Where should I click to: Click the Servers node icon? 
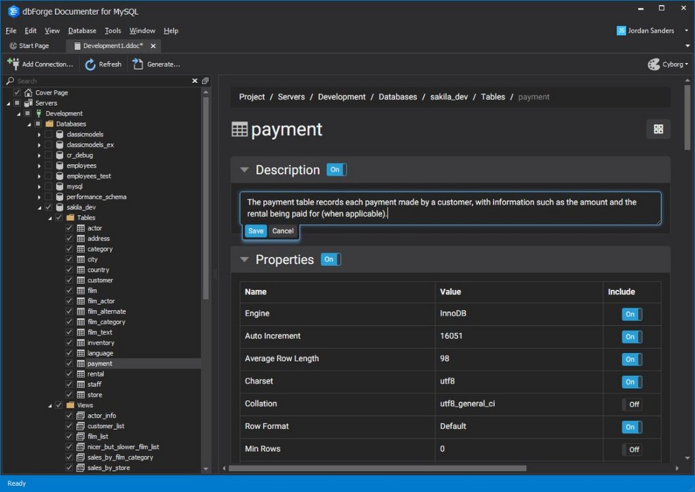coord(29,103)
